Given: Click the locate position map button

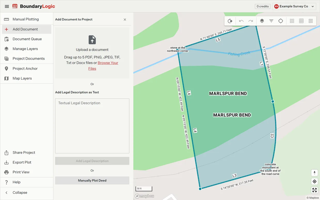Looking at the screenshot, I should pyautogui.click(x=314, y=181).
